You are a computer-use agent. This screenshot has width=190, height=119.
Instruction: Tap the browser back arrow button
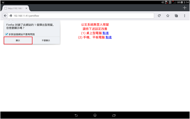pos(5,16)
